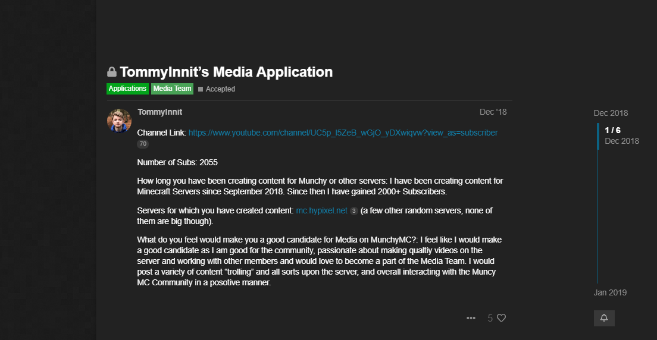Select the Accepted tag
The width and height of the screenshot is (657, 340).
pos(217,89)
